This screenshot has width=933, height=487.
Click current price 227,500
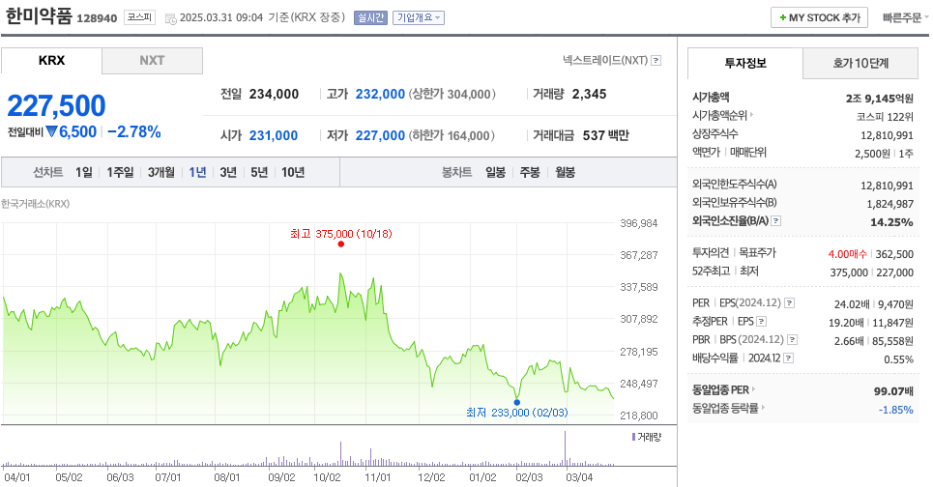click(x=56, y=106)
